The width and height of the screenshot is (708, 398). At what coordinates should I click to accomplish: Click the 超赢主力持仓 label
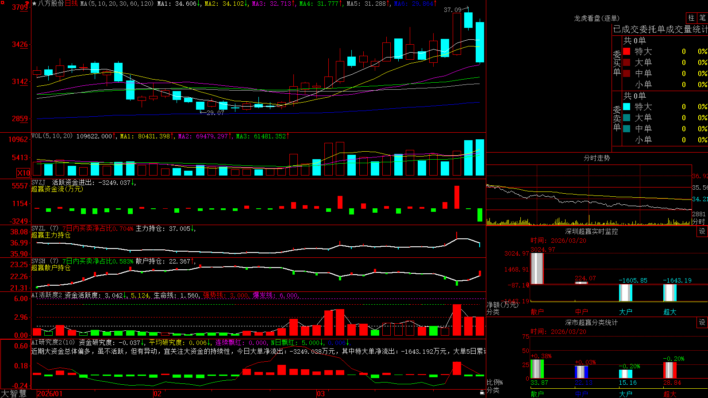click(x=51, y=235)
